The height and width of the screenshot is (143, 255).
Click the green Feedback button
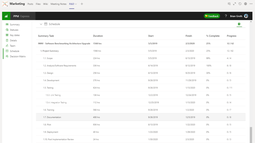212,16
